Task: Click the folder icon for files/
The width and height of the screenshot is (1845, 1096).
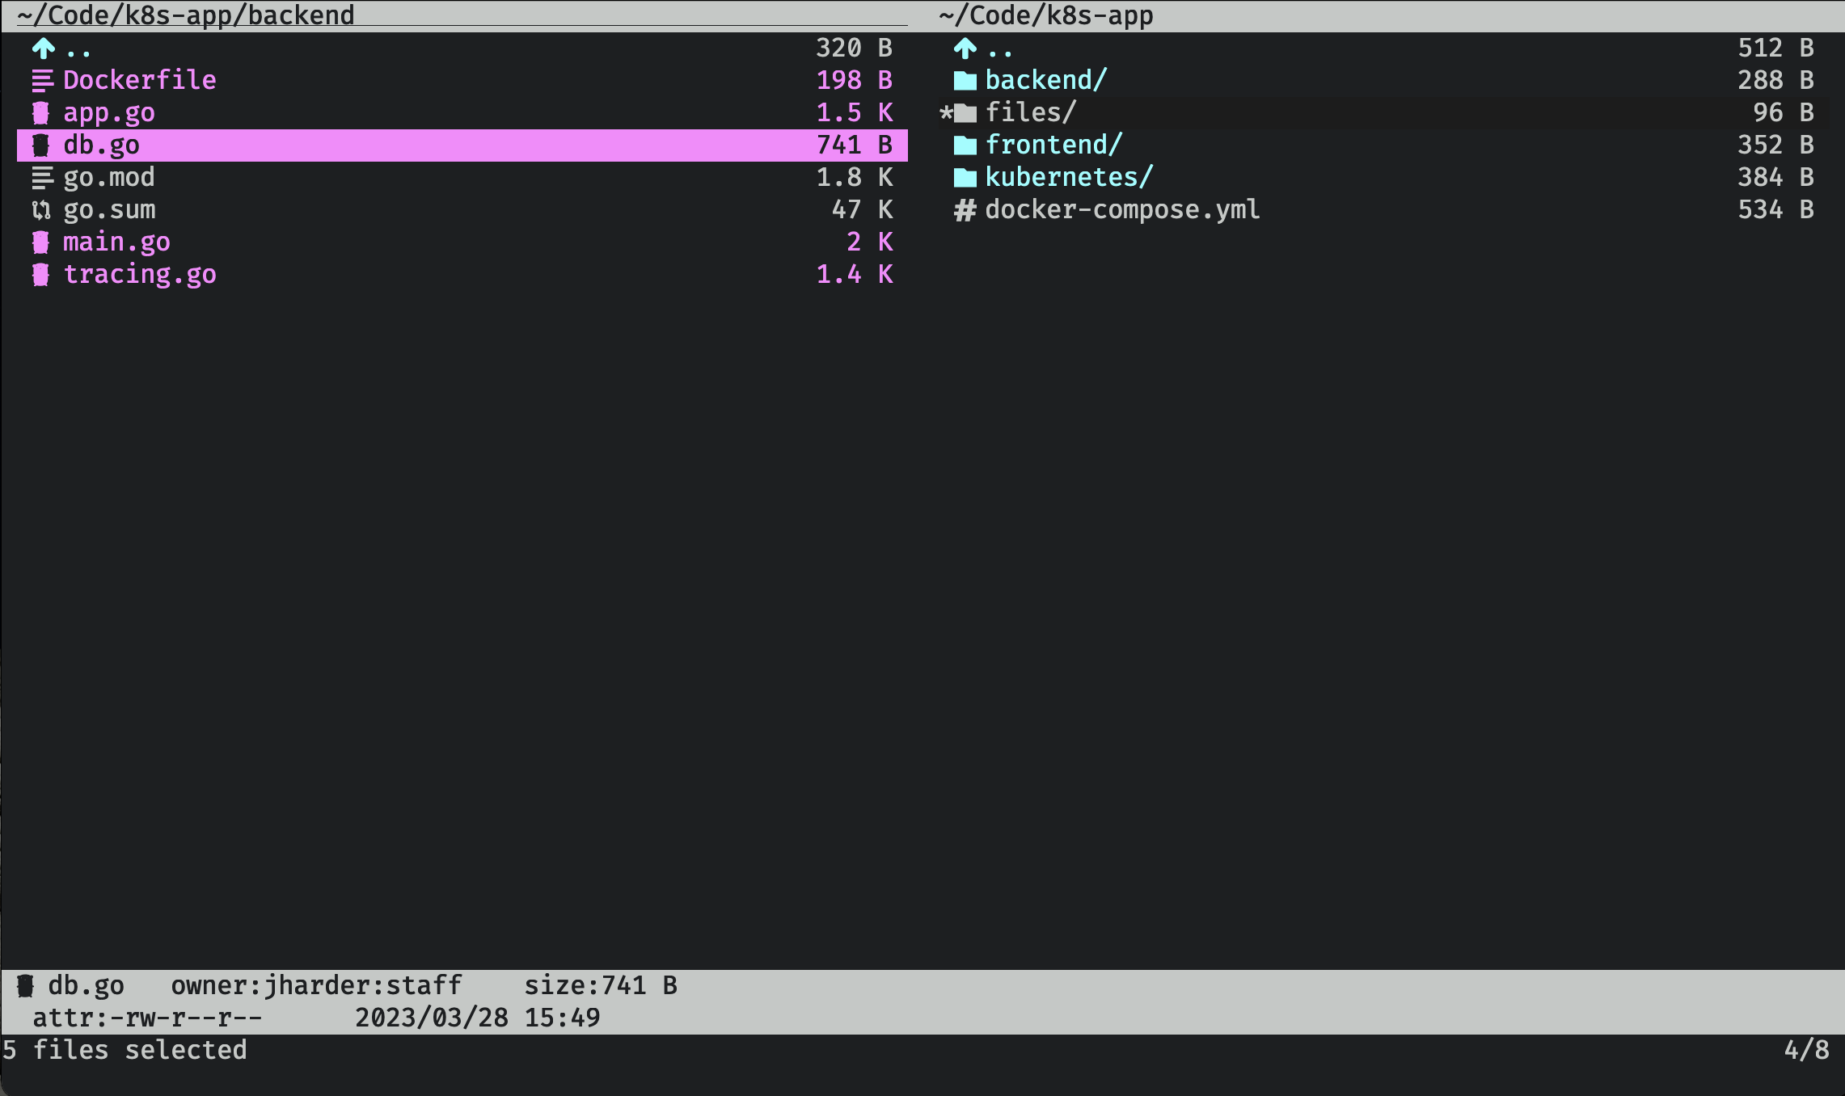Action: tap(965, 113)
